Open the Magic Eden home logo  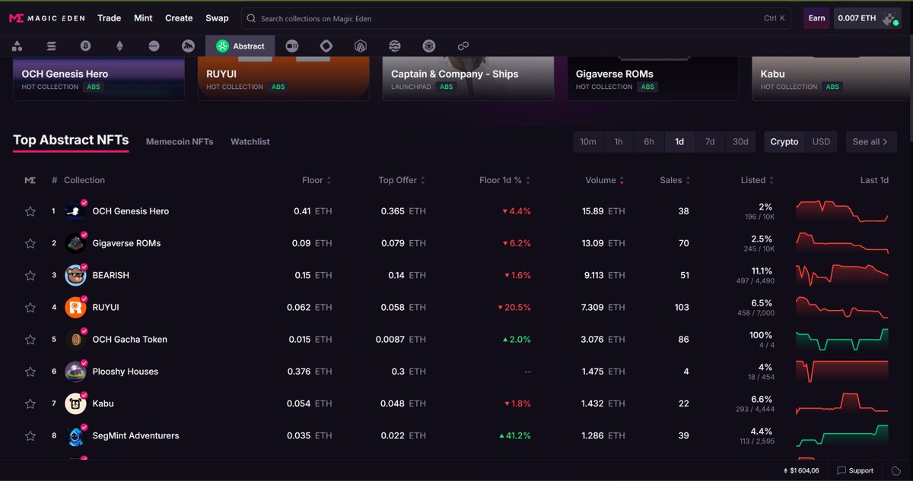coord(47,18)
